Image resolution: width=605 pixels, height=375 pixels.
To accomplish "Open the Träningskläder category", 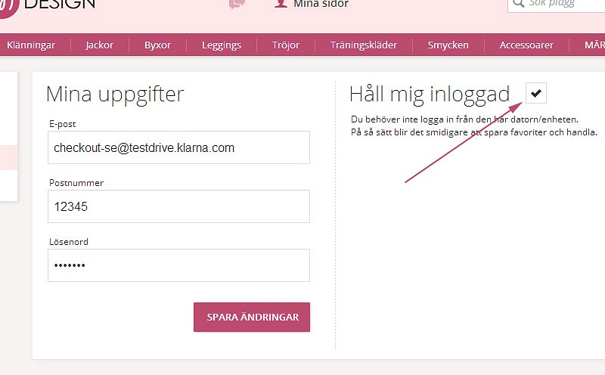I will tap(364, 45).
